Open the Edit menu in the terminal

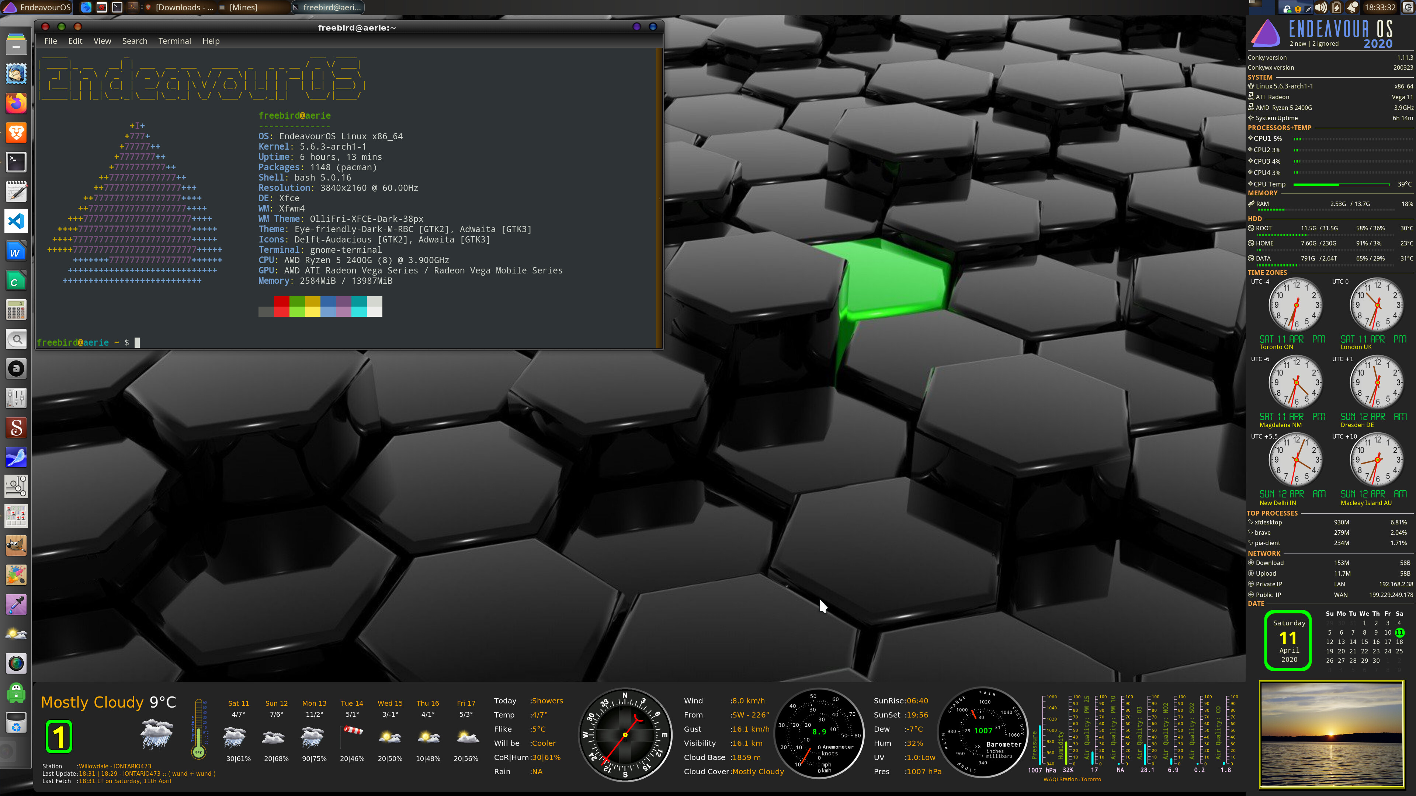pyautogui.click(x=75, y=41)
